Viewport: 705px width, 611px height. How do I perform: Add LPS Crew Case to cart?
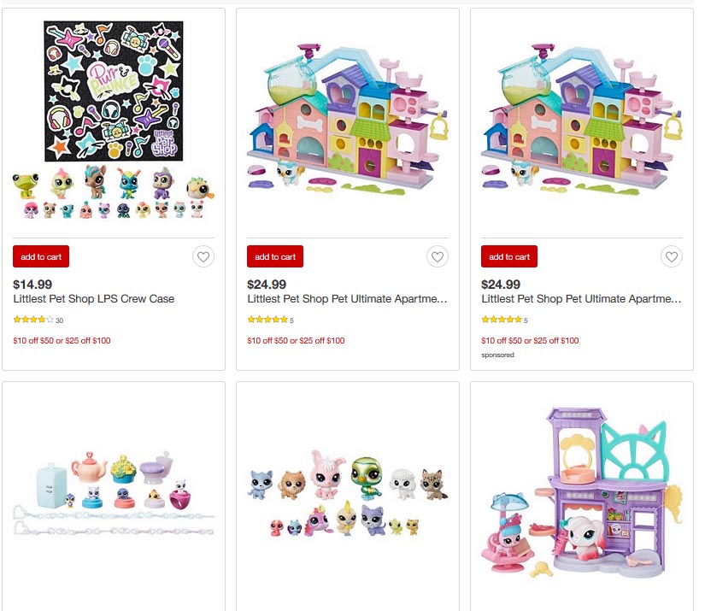pyautogui.click(x=41, y=256)
